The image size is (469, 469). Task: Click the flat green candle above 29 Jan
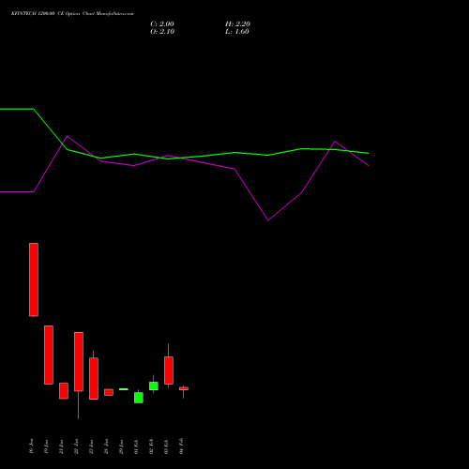point(124,389)
